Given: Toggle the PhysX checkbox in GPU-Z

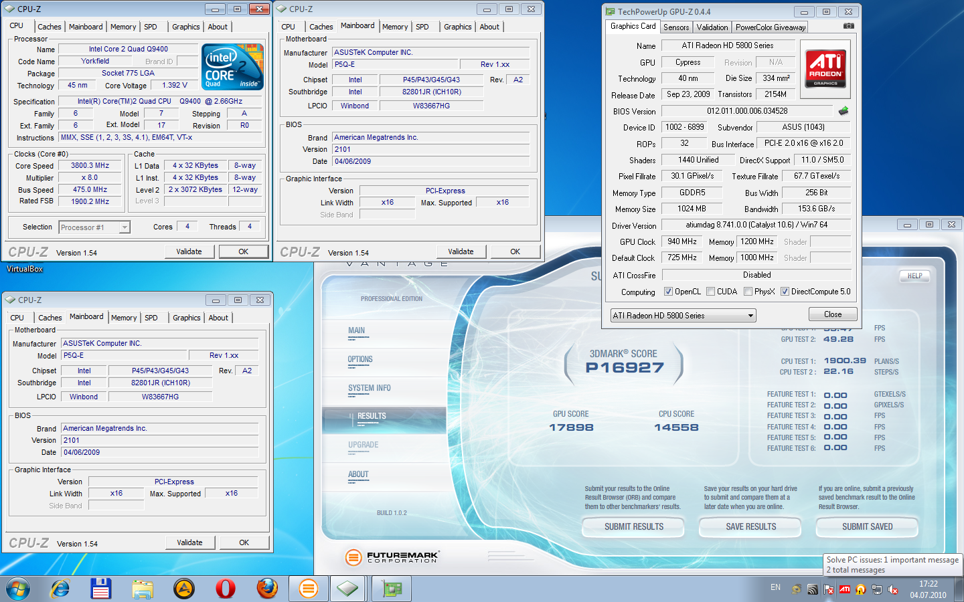Looking at the screenshot, I should point(748,292).
